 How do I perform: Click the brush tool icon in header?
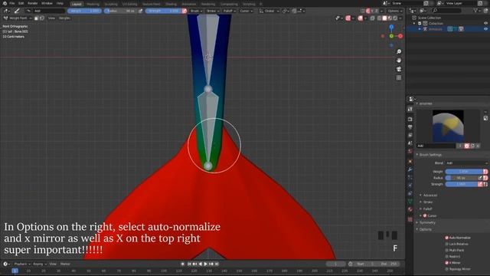[17, 11]
